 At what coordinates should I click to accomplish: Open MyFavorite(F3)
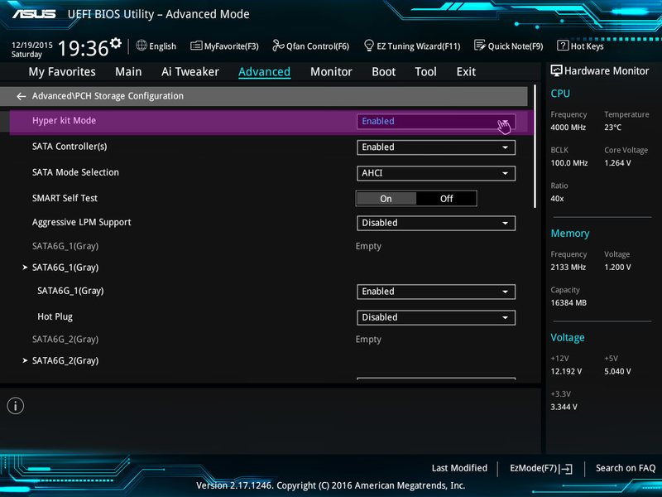coord(224,46)
